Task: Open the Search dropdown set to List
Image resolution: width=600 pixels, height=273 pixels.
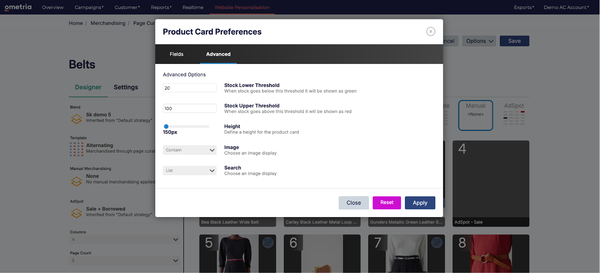Action: tap(189, 171)
